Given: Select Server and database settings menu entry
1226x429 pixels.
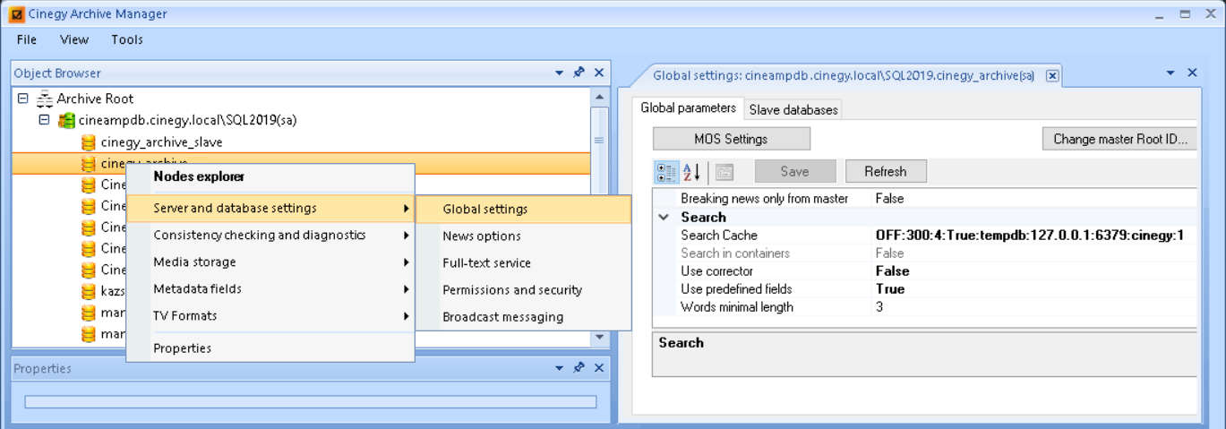Looking at the screenshot, I should click(270, 209).
